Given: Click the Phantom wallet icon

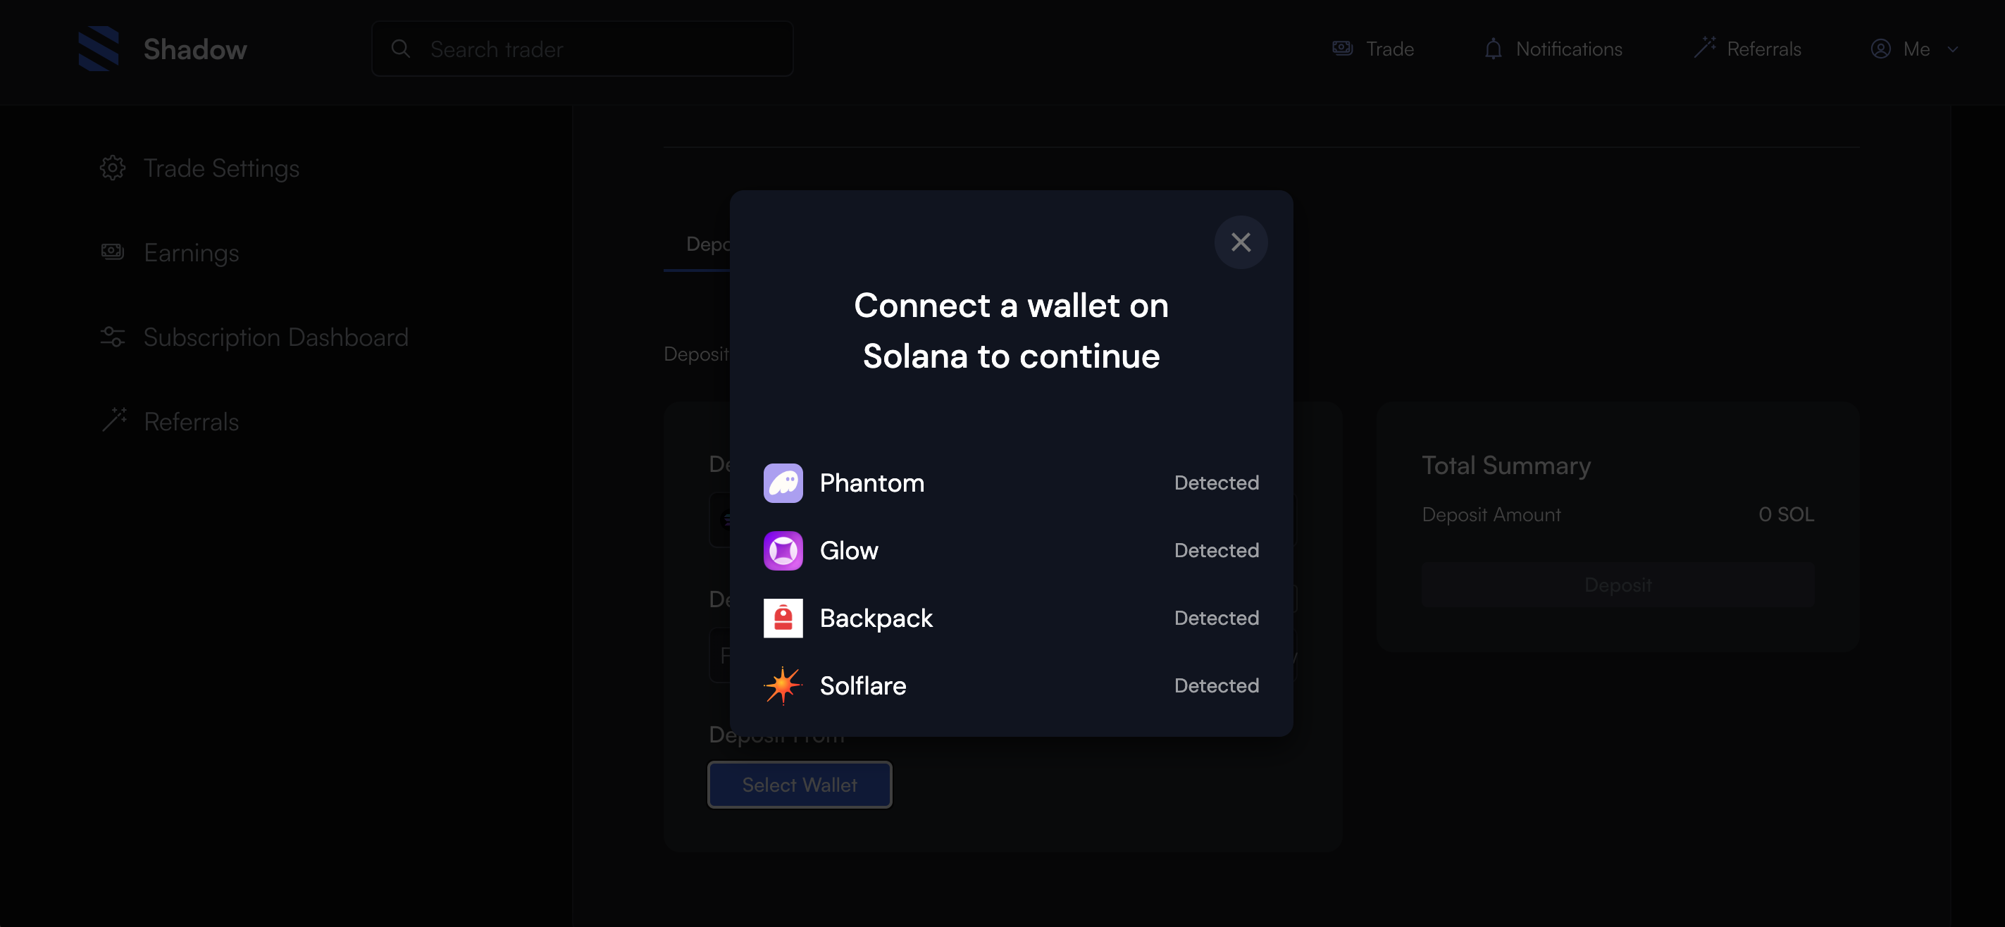Looking at the screenshot, I should (x=782, y=483).
